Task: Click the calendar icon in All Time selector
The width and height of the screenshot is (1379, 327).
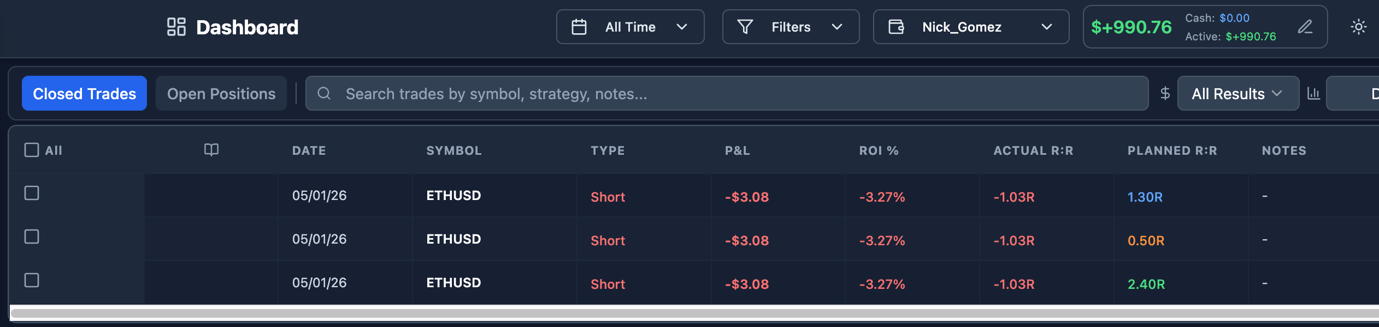Action: [579, 27]
